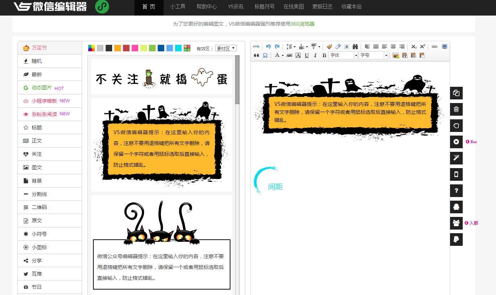Open the 字体 font dropdown

point(342,55)
